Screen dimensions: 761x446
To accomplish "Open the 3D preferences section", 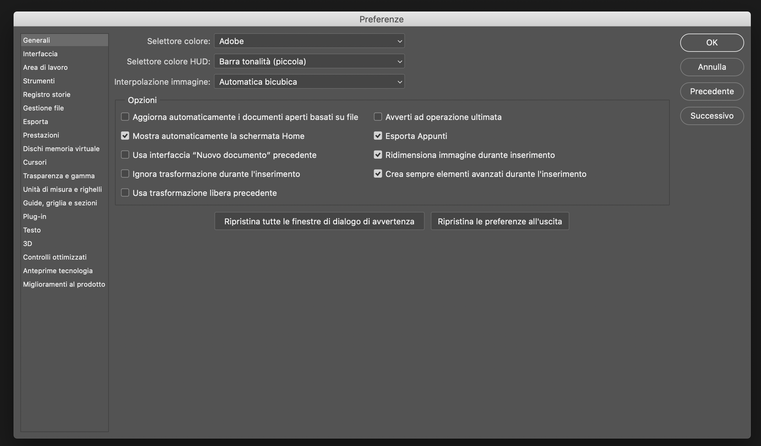I will point(28,243).
